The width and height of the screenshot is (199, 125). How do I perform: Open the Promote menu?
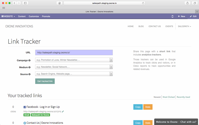(46, 16)
